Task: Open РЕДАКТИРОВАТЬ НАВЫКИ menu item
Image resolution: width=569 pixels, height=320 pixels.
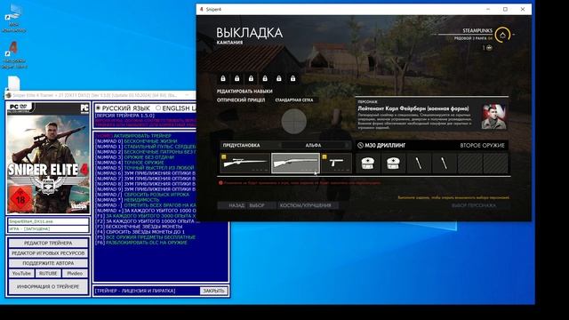Action: (x=244, y=91)
